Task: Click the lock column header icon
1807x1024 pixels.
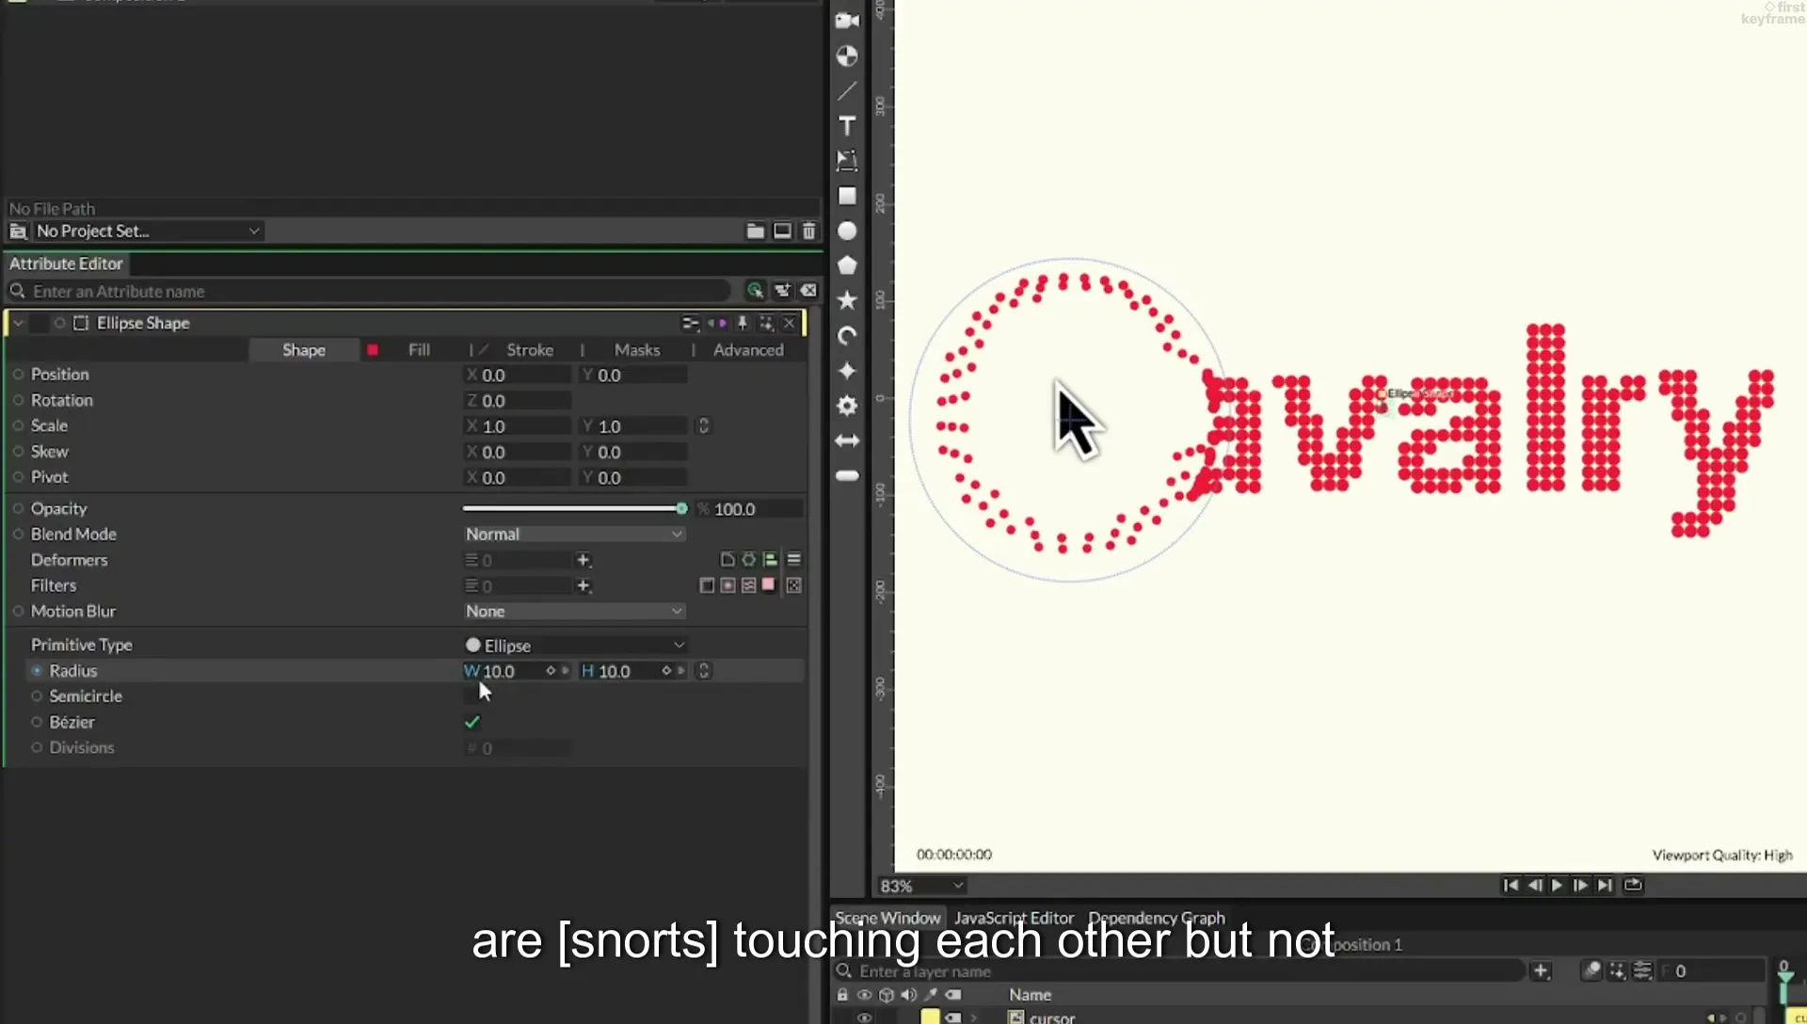Action: [842, 995]
